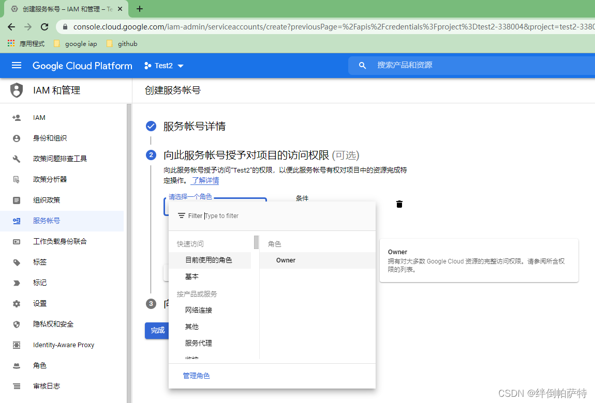Click the 完成 button
The height and width of the screenshot is (403, 595).
point(157,330)
